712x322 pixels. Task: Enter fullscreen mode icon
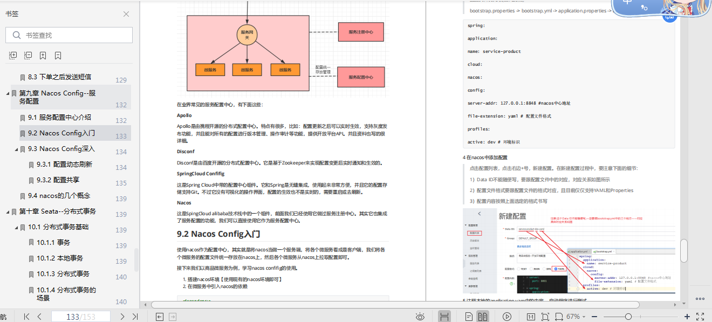tap(700, 317)
